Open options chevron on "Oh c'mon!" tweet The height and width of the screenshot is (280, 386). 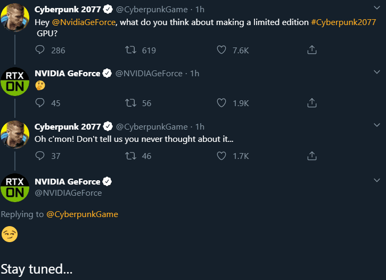click(x=377, y=127)
